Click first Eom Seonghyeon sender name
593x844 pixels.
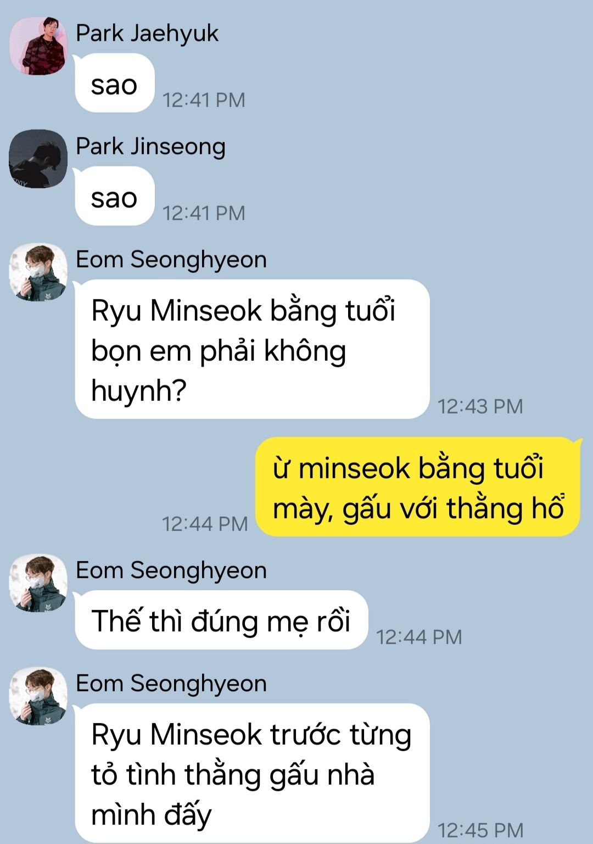coord(171,260)
